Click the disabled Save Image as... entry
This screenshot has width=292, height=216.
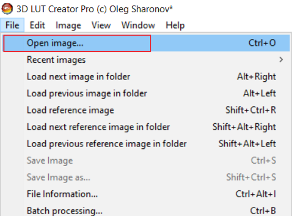click(146, 177)
